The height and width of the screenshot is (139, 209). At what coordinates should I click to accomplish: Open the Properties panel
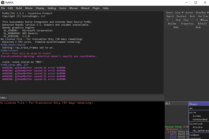(x=187, y=23)
